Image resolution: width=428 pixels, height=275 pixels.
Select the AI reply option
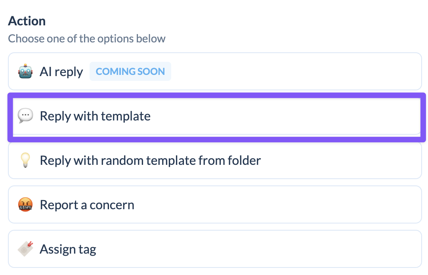coord(215,71)
